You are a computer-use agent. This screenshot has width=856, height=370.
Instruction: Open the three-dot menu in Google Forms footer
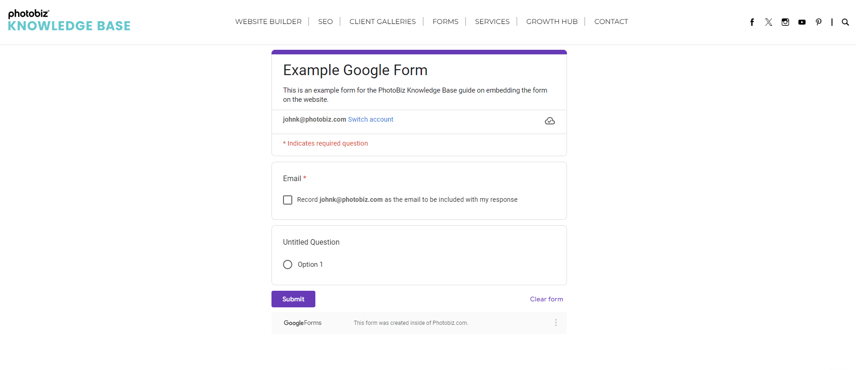click(x=556, y=323)
